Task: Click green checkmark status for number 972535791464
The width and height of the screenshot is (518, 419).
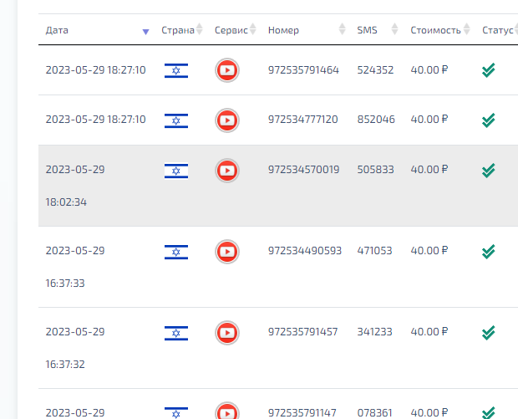Action: [489, 70]
